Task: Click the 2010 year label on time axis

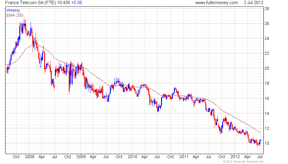Action: coord(133,157)
